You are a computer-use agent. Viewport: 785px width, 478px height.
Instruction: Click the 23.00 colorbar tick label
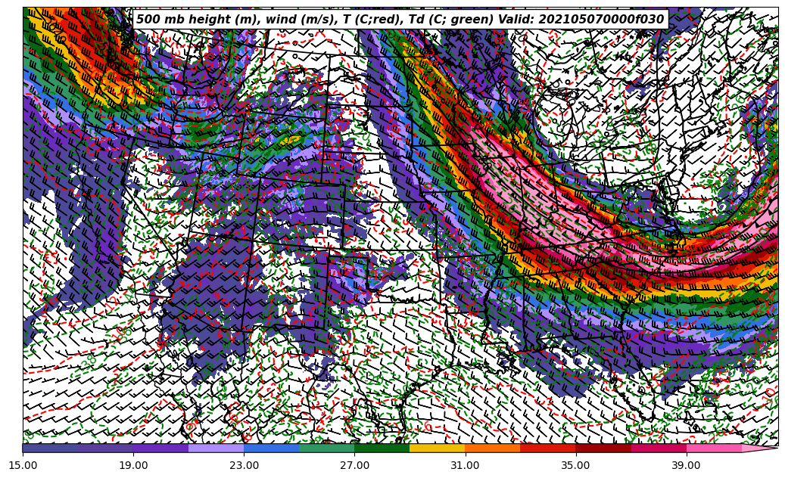[245, 465]
